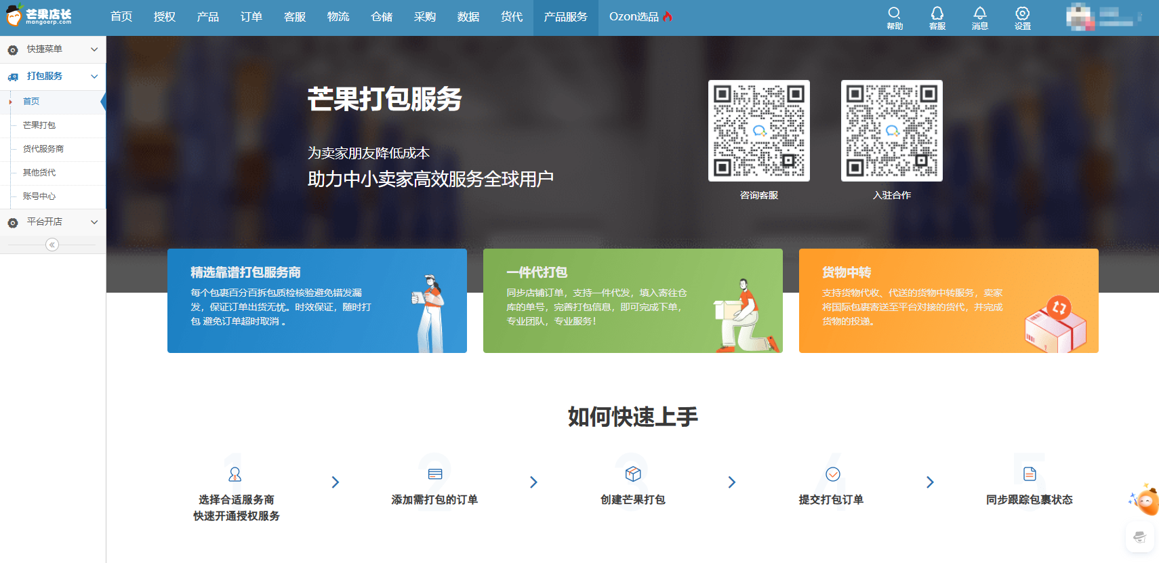1159x563 pixels.
Task: Open the 首页 top menu
Action: 121,17
